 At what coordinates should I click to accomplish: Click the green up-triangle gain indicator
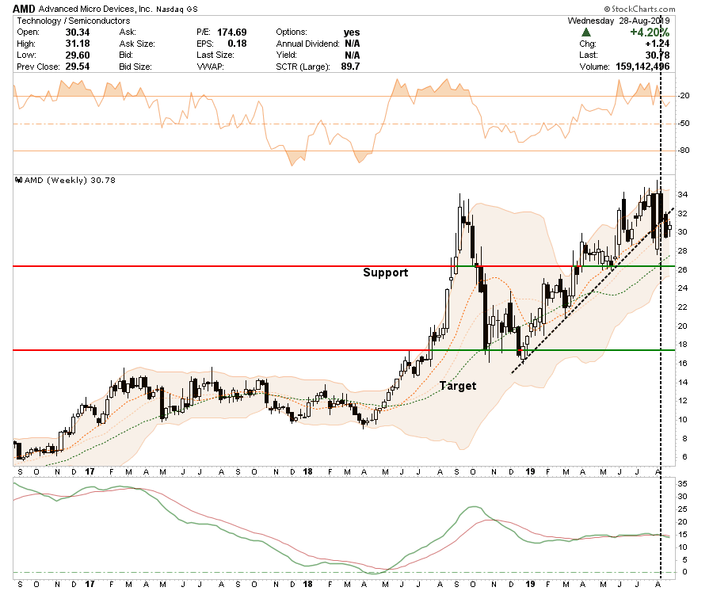click(586, 32)
